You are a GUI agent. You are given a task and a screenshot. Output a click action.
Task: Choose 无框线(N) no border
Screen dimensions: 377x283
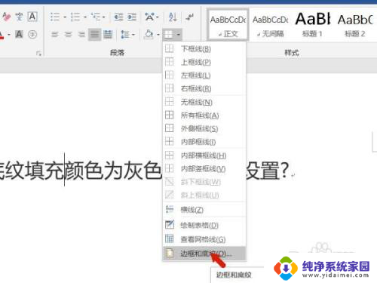(x=204, y=102)
